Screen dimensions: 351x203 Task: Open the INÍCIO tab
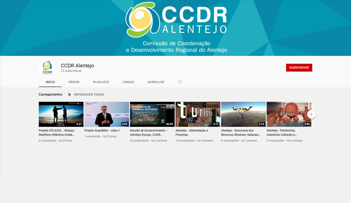coord(50,82)
